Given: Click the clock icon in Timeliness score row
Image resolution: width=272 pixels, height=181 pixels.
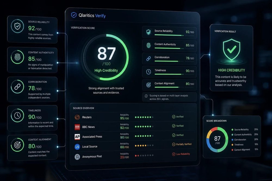Looking at the screenshot, I should [149, 71].
